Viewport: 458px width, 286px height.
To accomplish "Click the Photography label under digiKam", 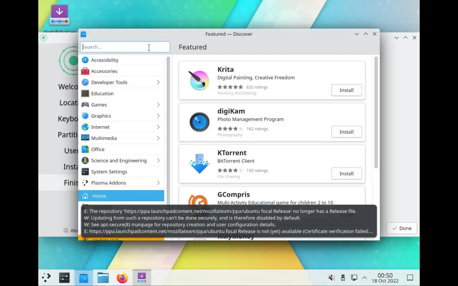I will [x=230, y=135].
